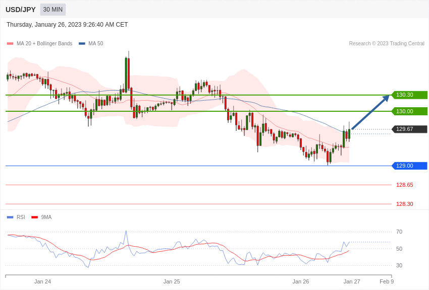The width and height of the screenshot is (429, 290).
Task: Click the Jan 24 date axis label
Action: click(42, 281)
